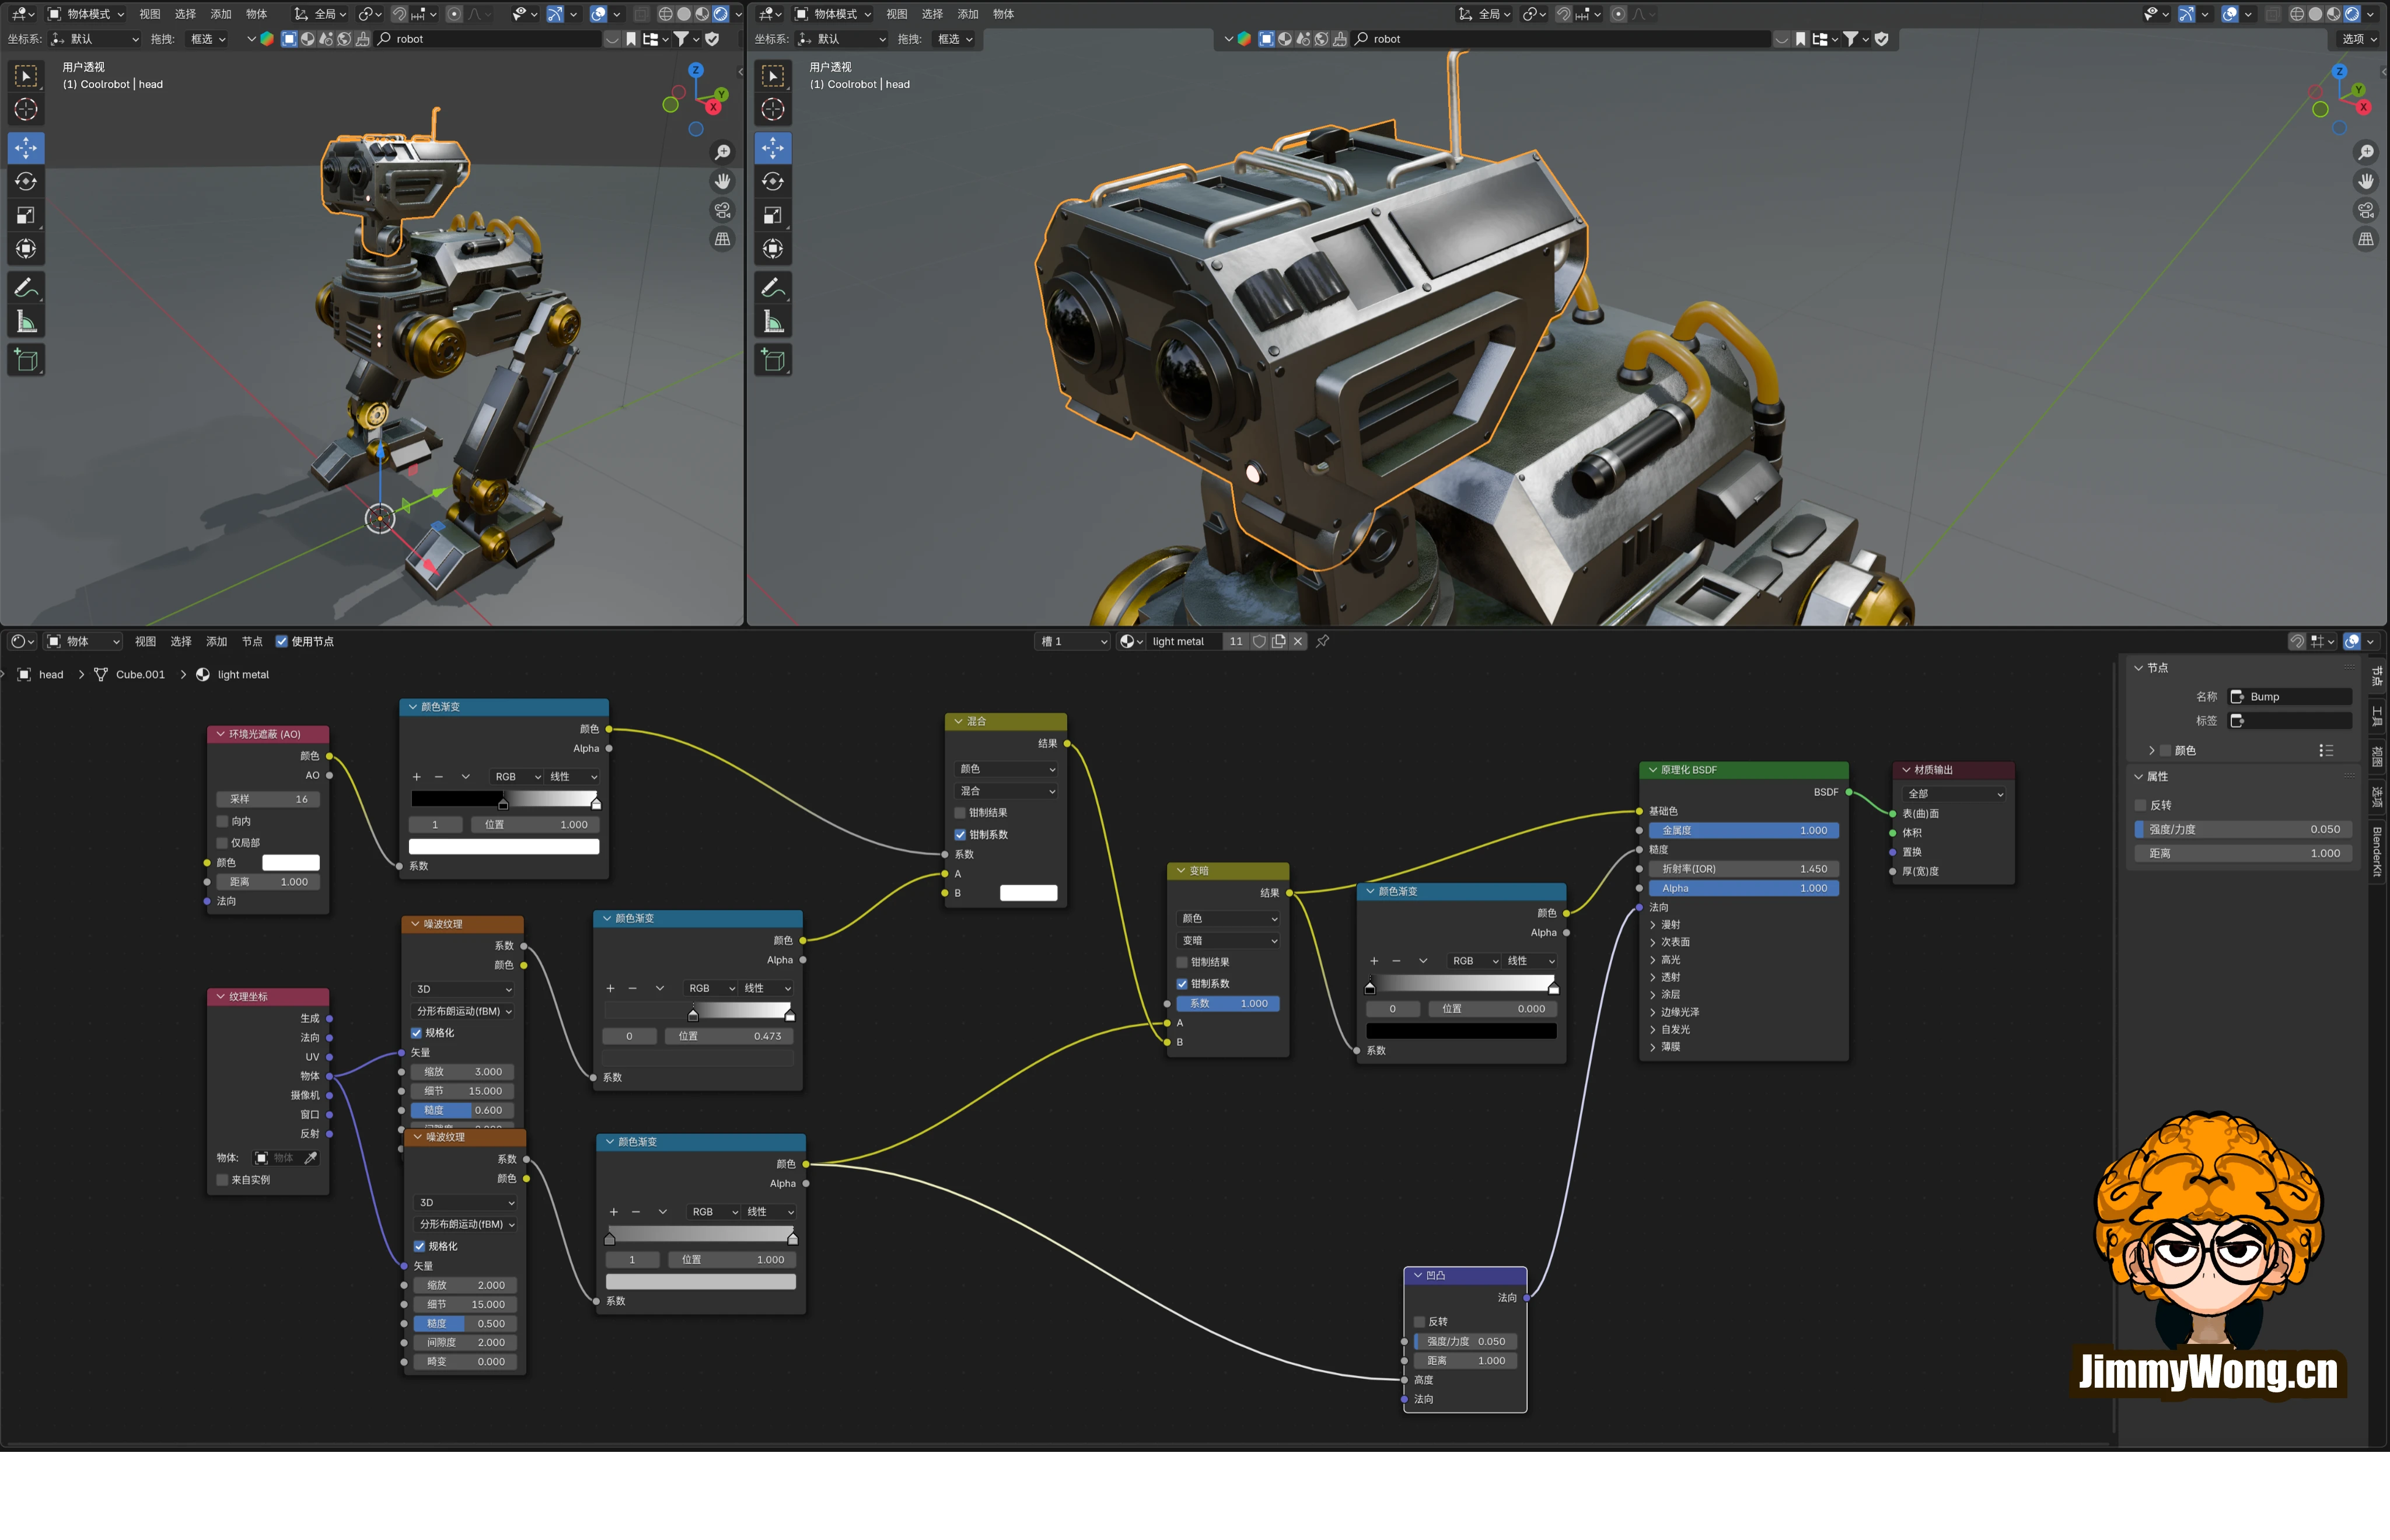This screenshot has width=2390, height=1540.
Task: Open the 槽 1 material slot dropdown
Action: click(x=1072, y=641)
